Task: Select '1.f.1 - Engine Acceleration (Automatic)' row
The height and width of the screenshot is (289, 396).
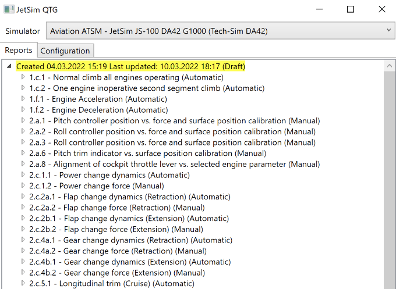Action: click(98, 99)
